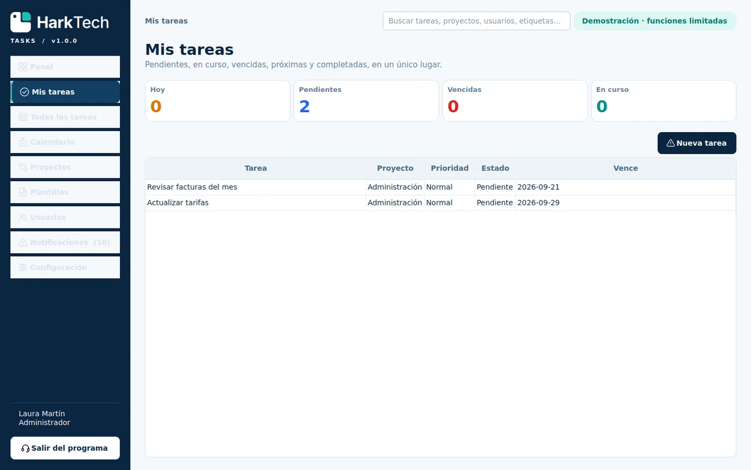
Task: Click the sliders icon for Configuración
Action: click(23, 267)
